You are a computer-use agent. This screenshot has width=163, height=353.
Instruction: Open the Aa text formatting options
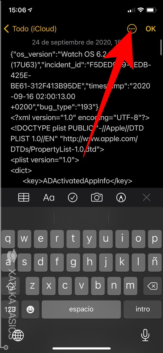click(49, 198)
